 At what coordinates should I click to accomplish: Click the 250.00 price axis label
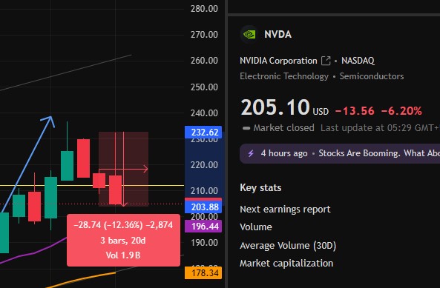(x=204, y=87)
